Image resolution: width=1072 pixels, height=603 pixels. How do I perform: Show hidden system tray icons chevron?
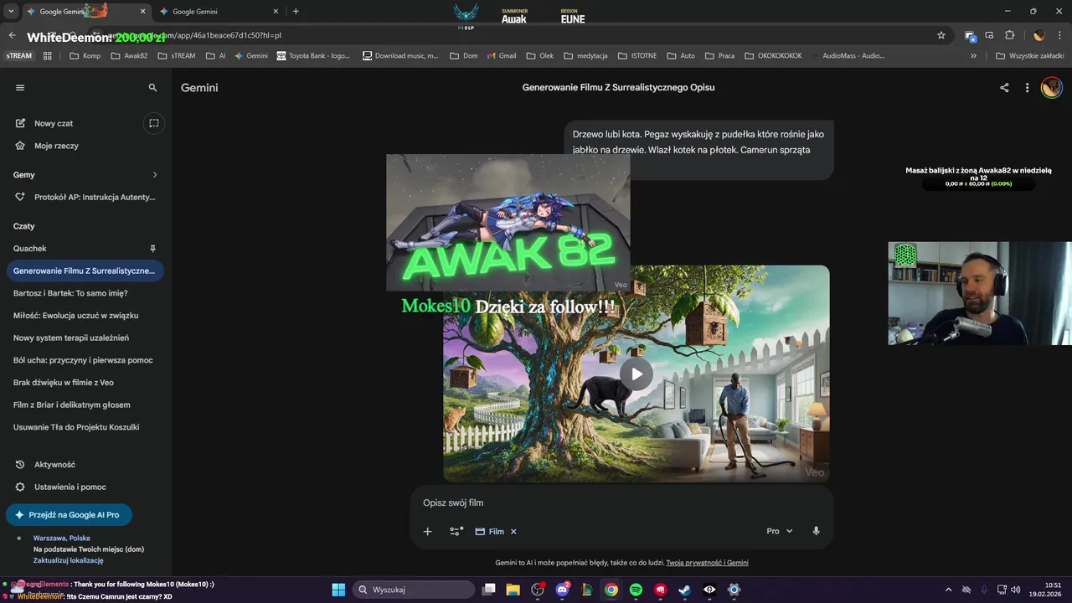pyautogui.click(x=948, y=590)
